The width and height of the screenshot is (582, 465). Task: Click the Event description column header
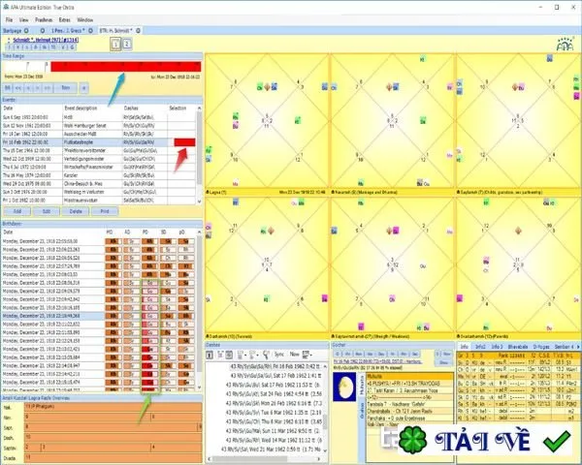(81, 108)
